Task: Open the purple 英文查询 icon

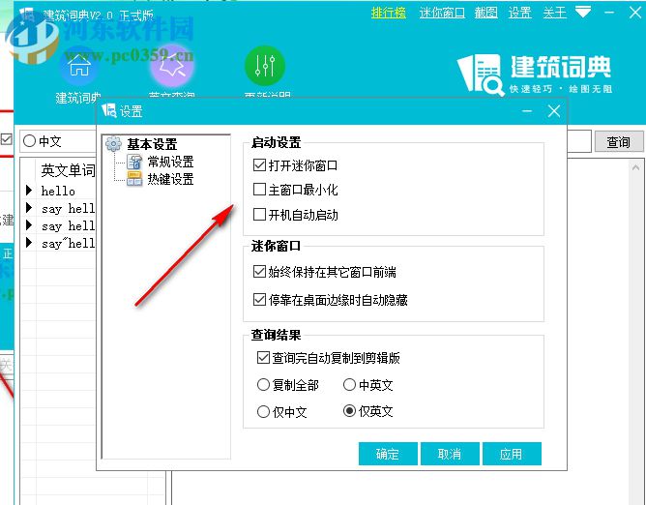Action: [172, 66]
